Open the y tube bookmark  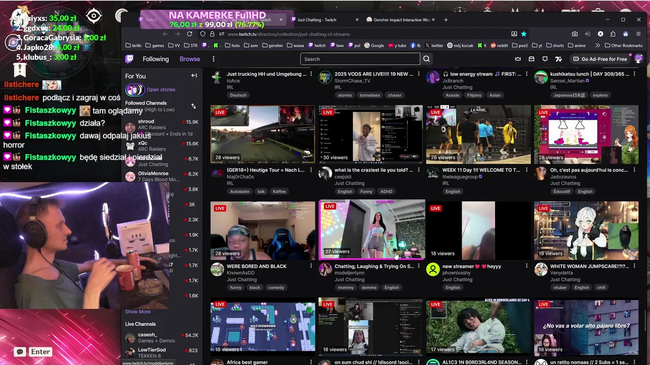pyautogui.click(x=397, y=45)
